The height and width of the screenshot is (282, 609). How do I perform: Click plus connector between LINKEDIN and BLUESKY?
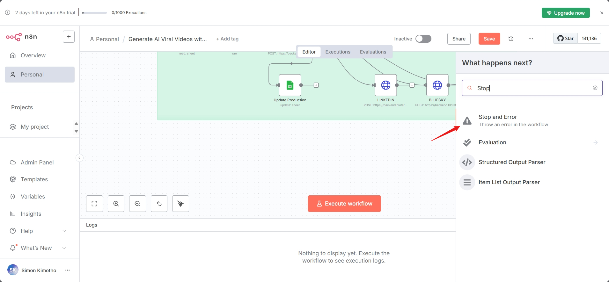coord(412,85)
